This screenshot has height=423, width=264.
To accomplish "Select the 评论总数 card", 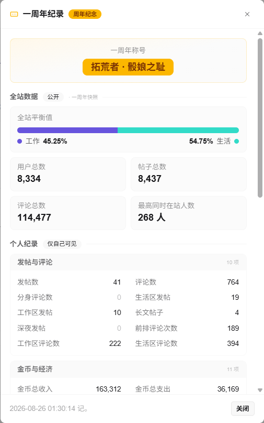I will pyautogui.click(x=68, y=213).
